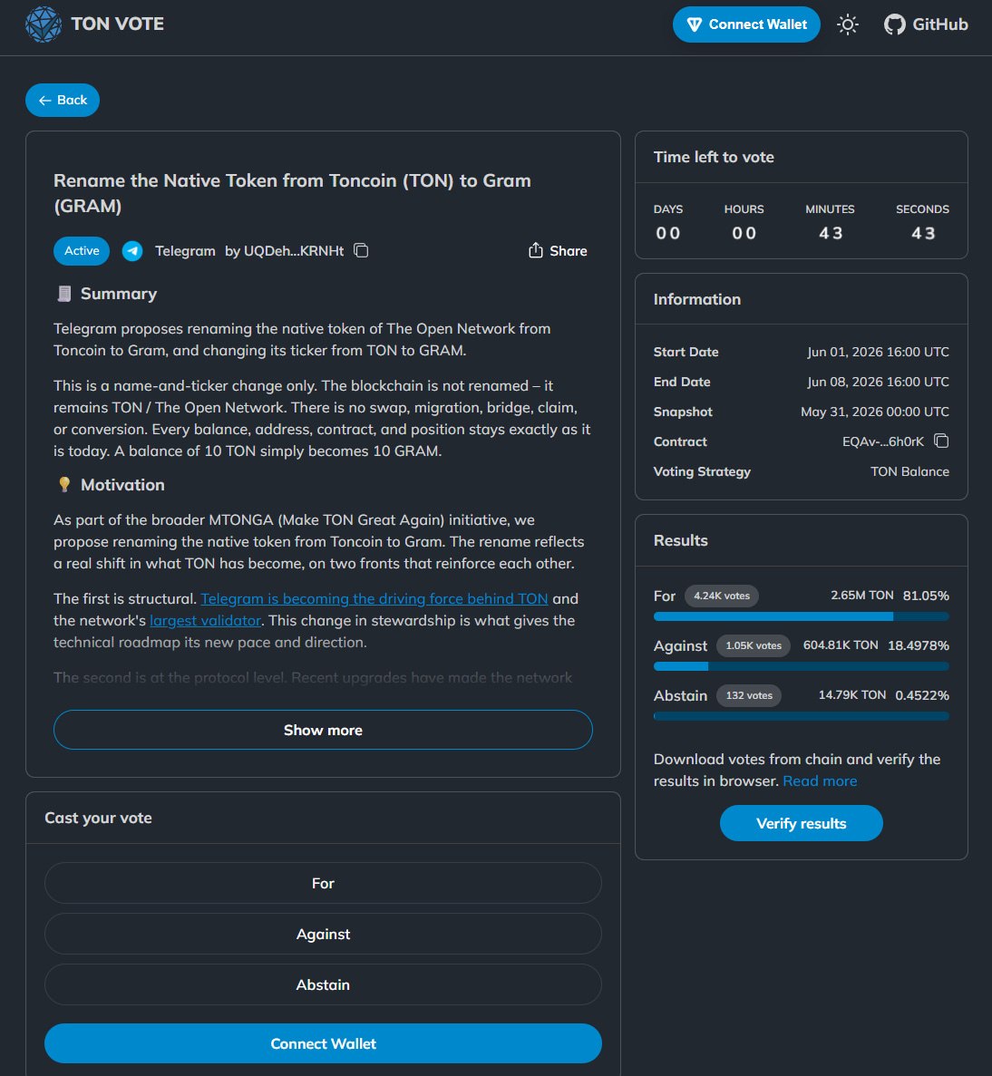Click the proposal title 'Rename the Native Token'
This screenshot has width=992, height=1076.
tap(292, 193)
